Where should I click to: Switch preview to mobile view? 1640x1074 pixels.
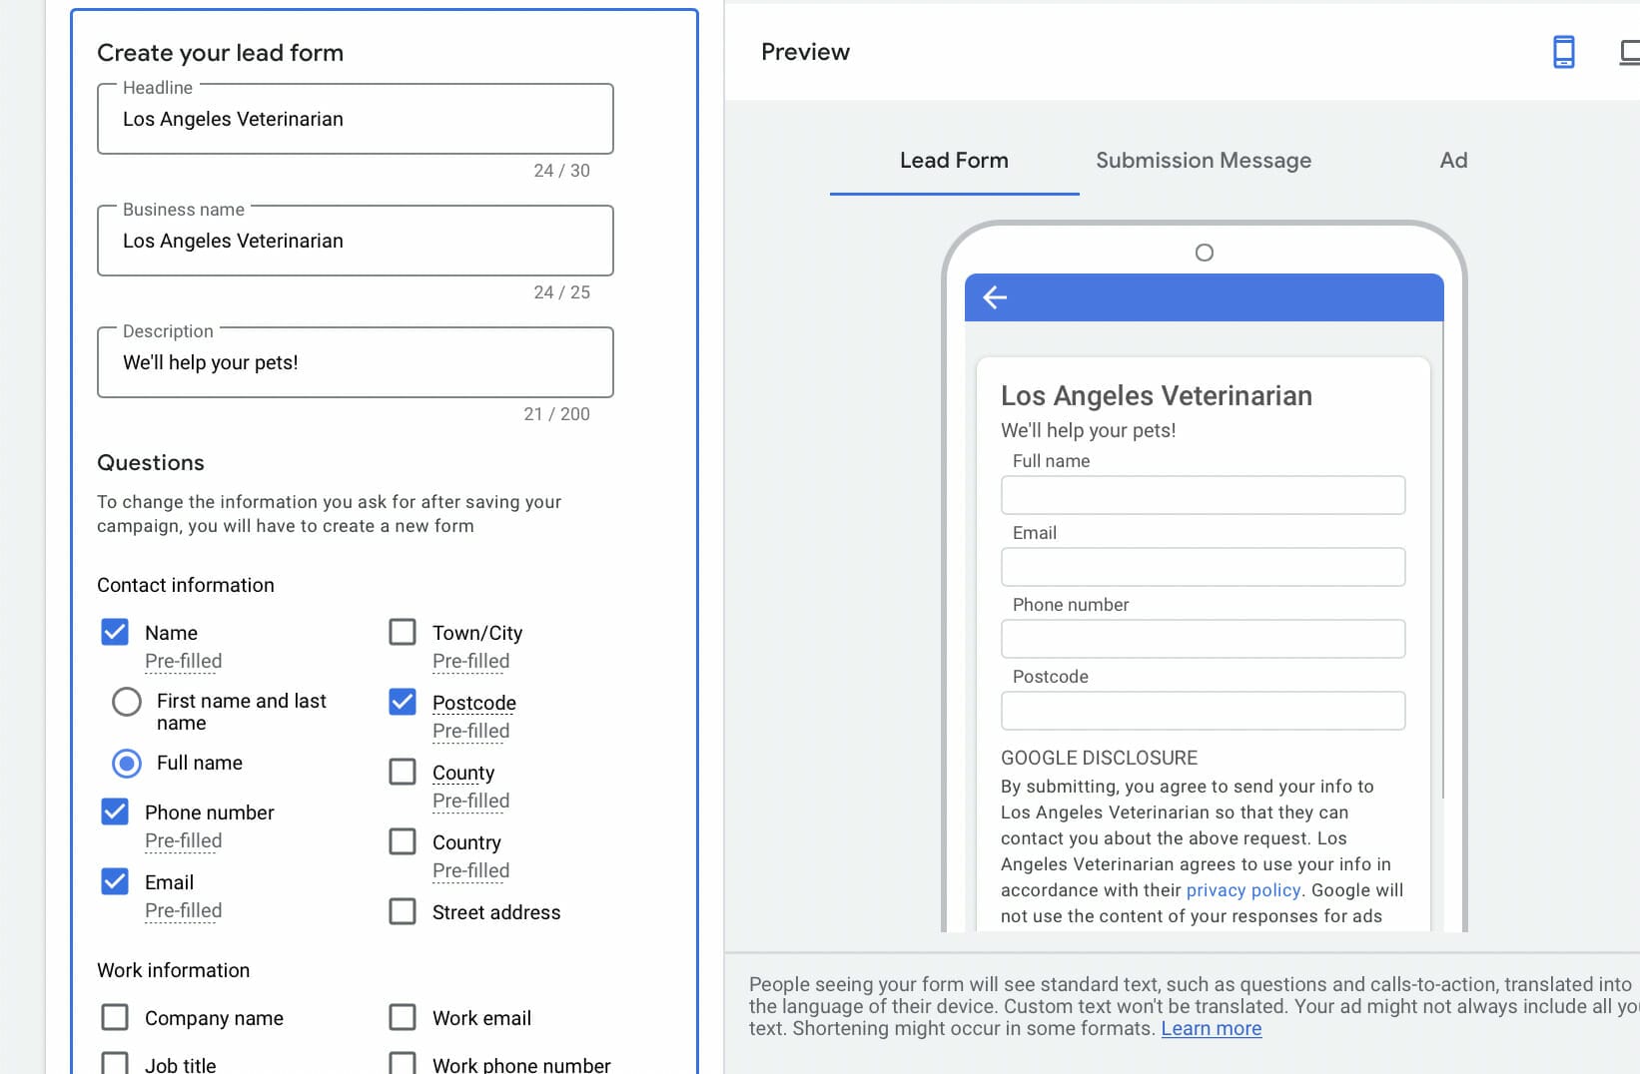point(1563,51)
